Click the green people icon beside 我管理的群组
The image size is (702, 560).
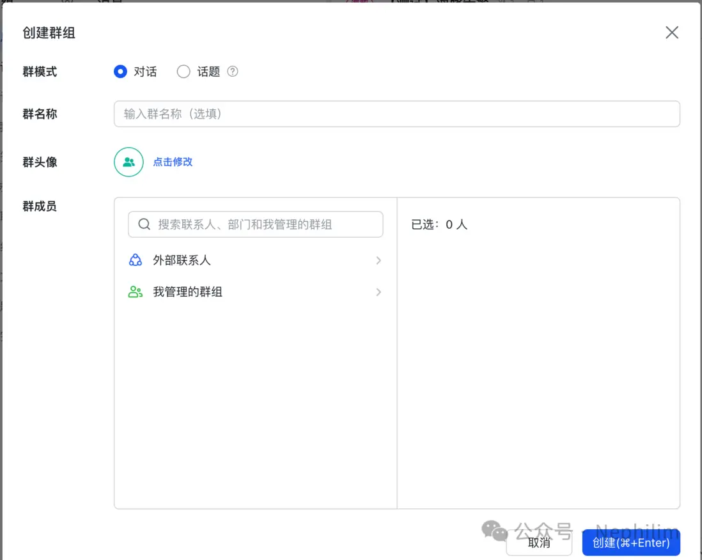pos(135,292)
